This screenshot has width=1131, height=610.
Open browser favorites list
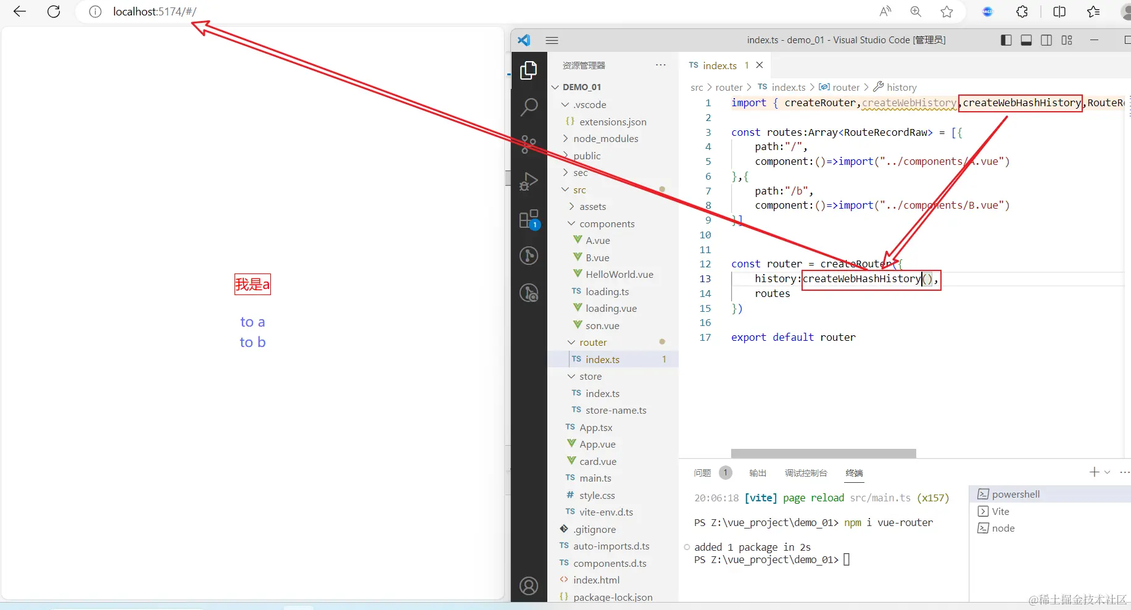point(1093,11)
